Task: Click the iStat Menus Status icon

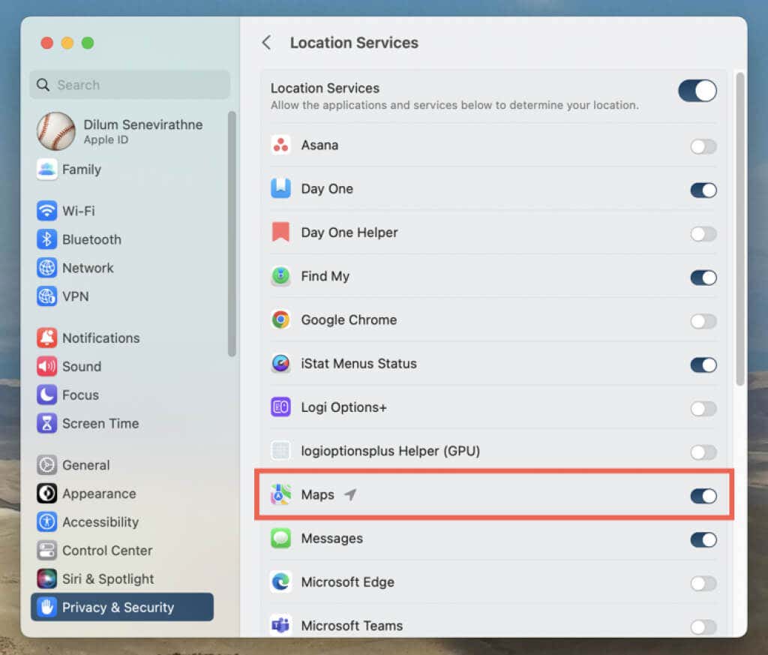Action: point(280,363)
